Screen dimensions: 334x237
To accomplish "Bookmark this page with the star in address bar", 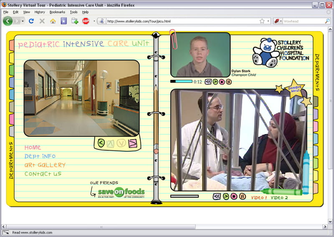I will [262, 21].
